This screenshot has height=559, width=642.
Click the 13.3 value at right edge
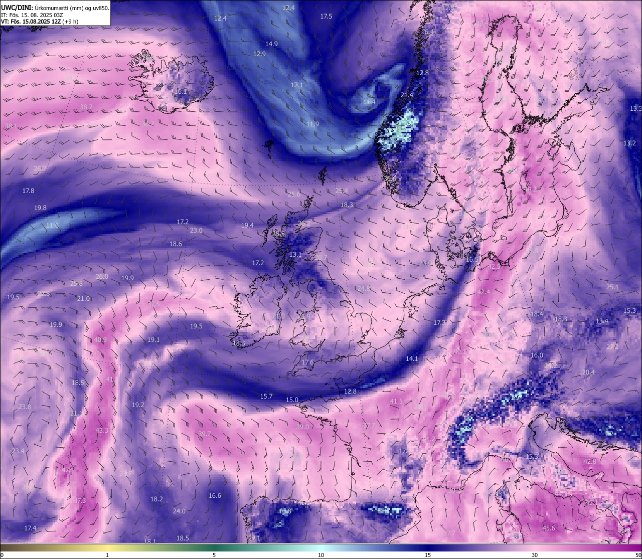pyautogui.click(x=635, y=108)
